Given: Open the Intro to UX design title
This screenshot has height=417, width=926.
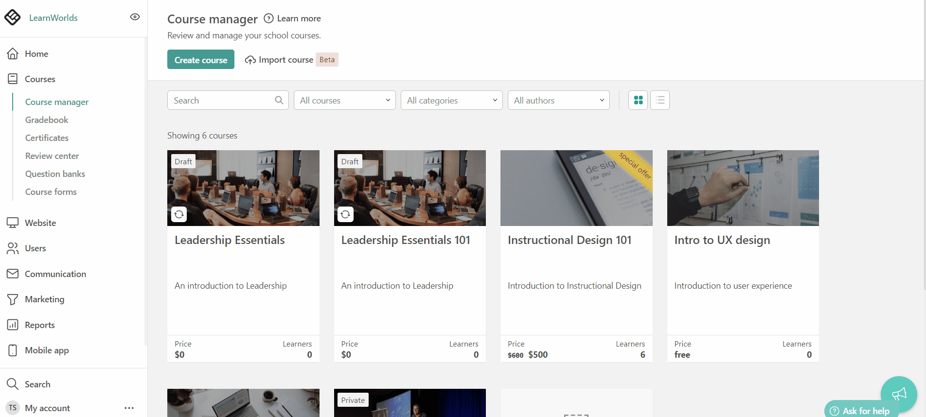Looking at the screenshot, I should [722, 240].
